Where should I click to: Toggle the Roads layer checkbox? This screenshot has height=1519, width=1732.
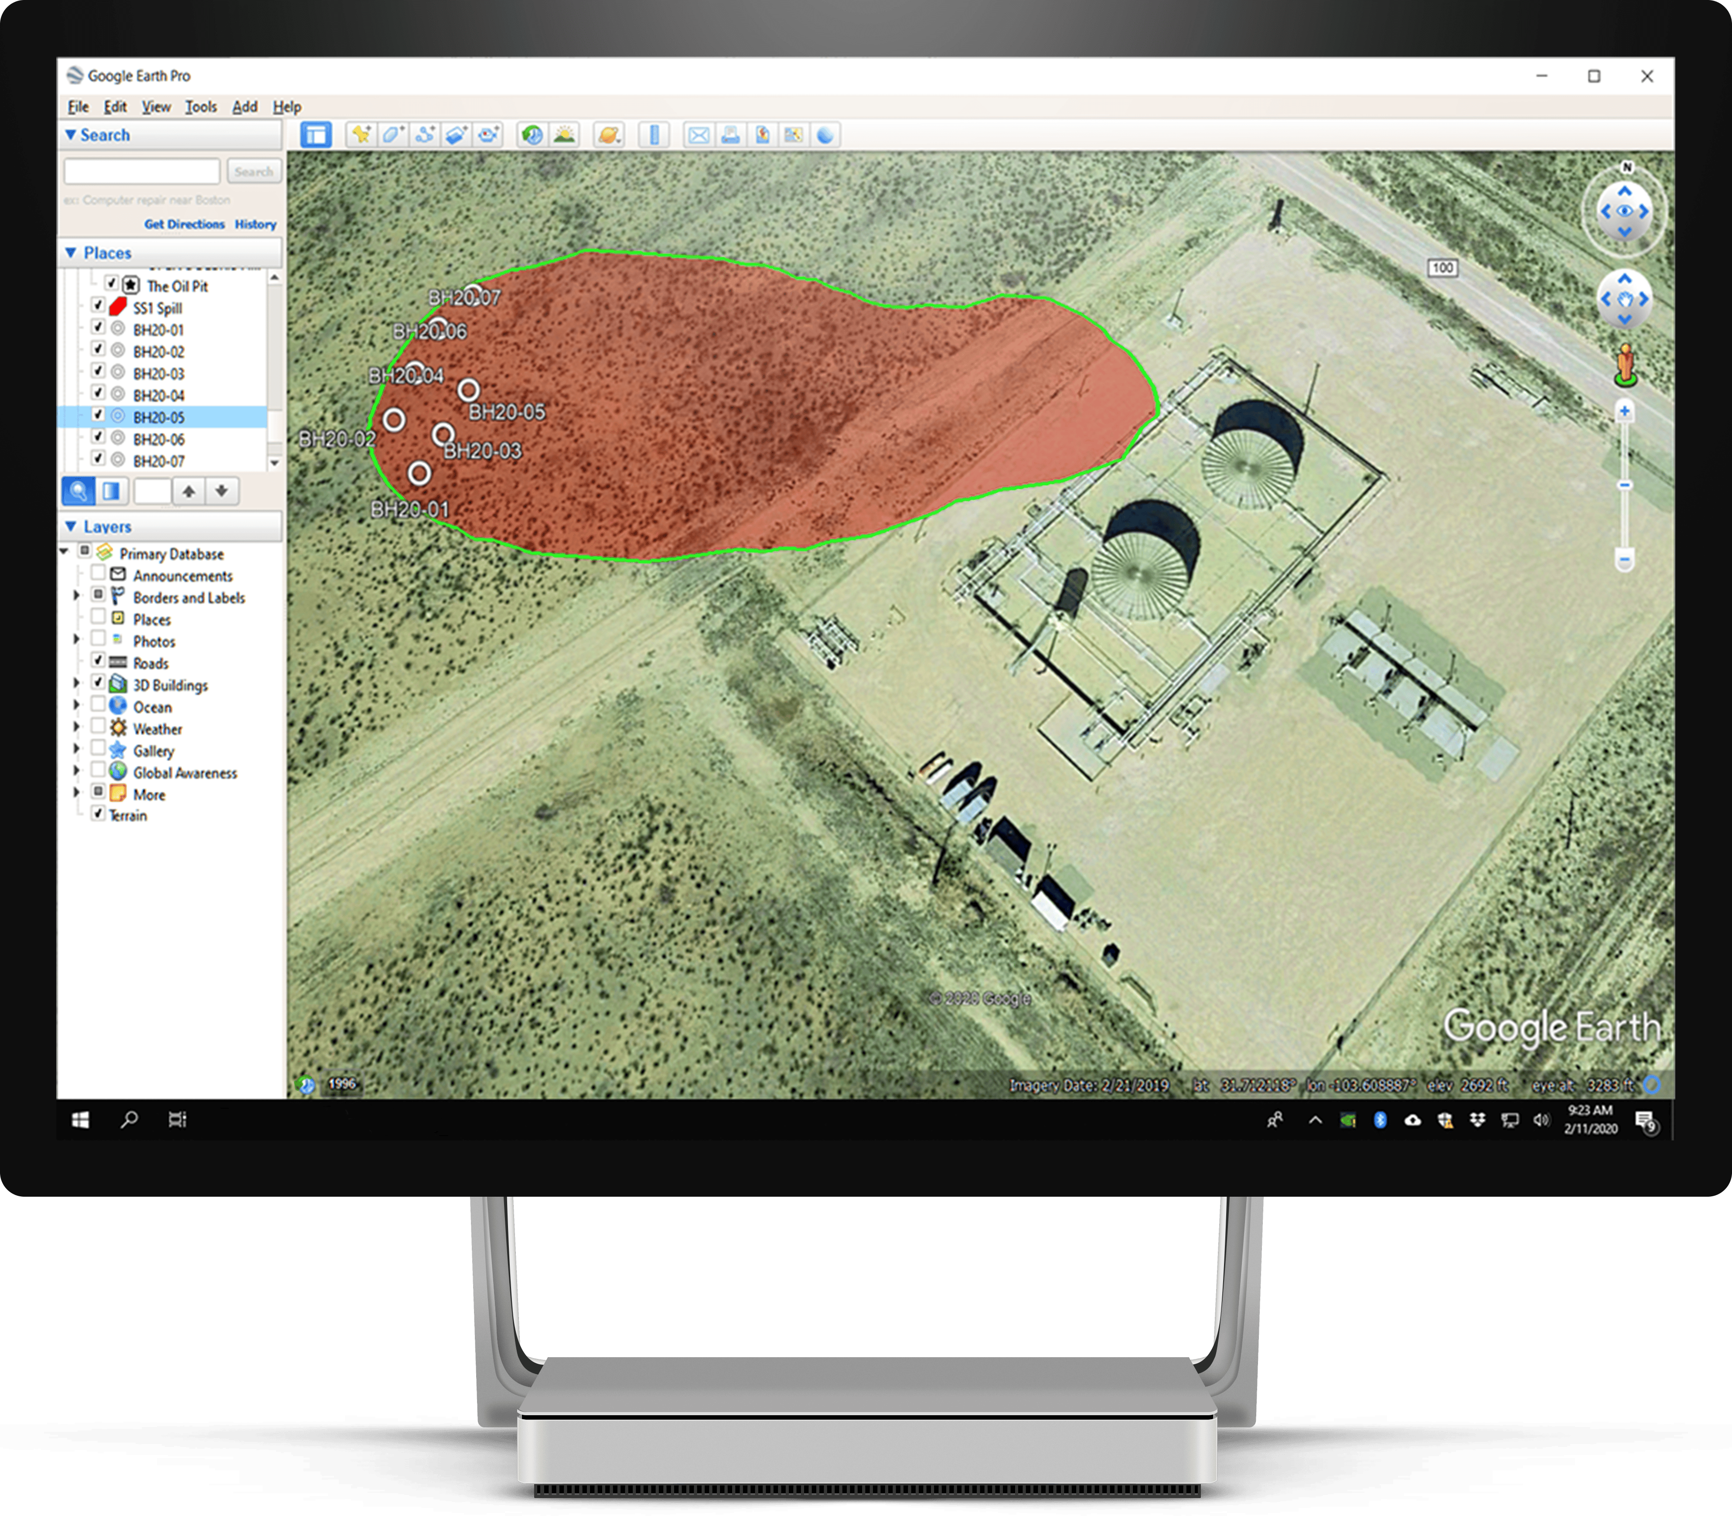tap(97, 660)
